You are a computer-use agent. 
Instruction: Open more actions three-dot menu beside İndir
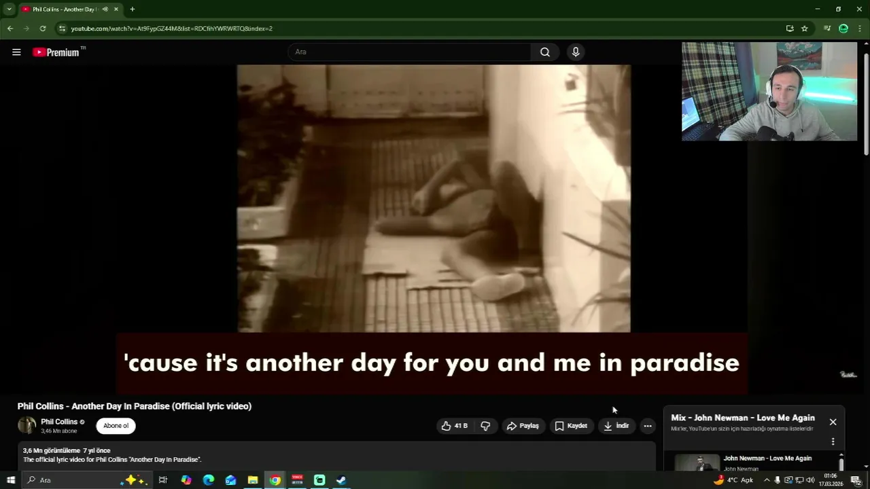tap(648, 426)
